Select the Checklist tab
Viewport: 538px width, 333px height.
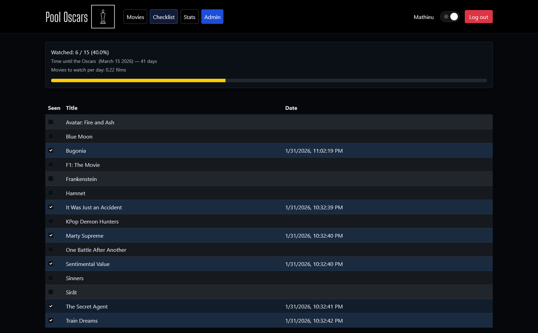pyautogui.click(x=164, y=17)
